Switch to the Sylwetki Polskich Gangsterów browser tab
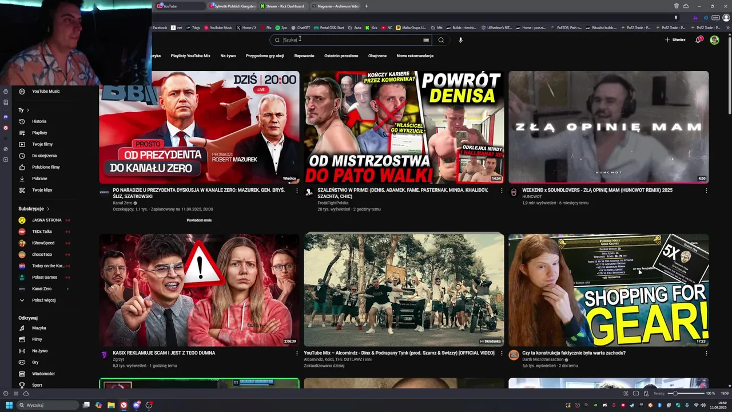Viewport: 732px width, 412px height. click(x=232, y=6)
